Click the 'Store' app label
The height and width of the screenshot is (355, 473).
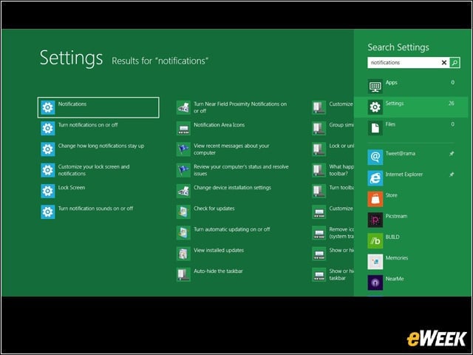pyautogui.click(x=391, y=195)
